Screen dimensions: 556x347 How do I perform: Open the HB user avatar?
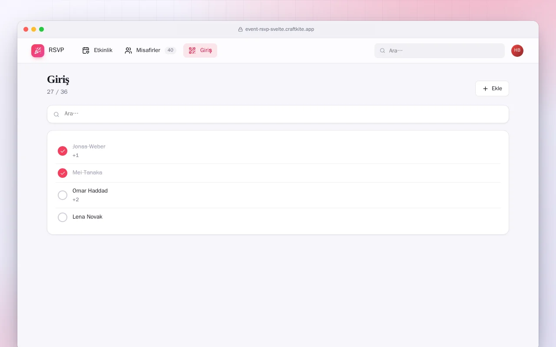517,51
